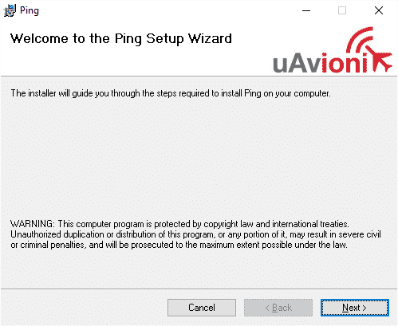Click the white banner space under the heading

pos(133,61)
